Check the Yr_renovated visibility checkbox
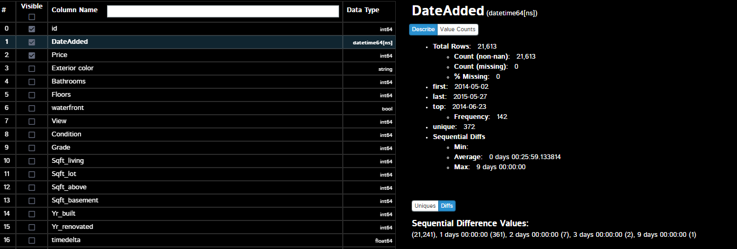Image resolution: width=737 pixels, height=249 pixels. click(x=32, y=227)
